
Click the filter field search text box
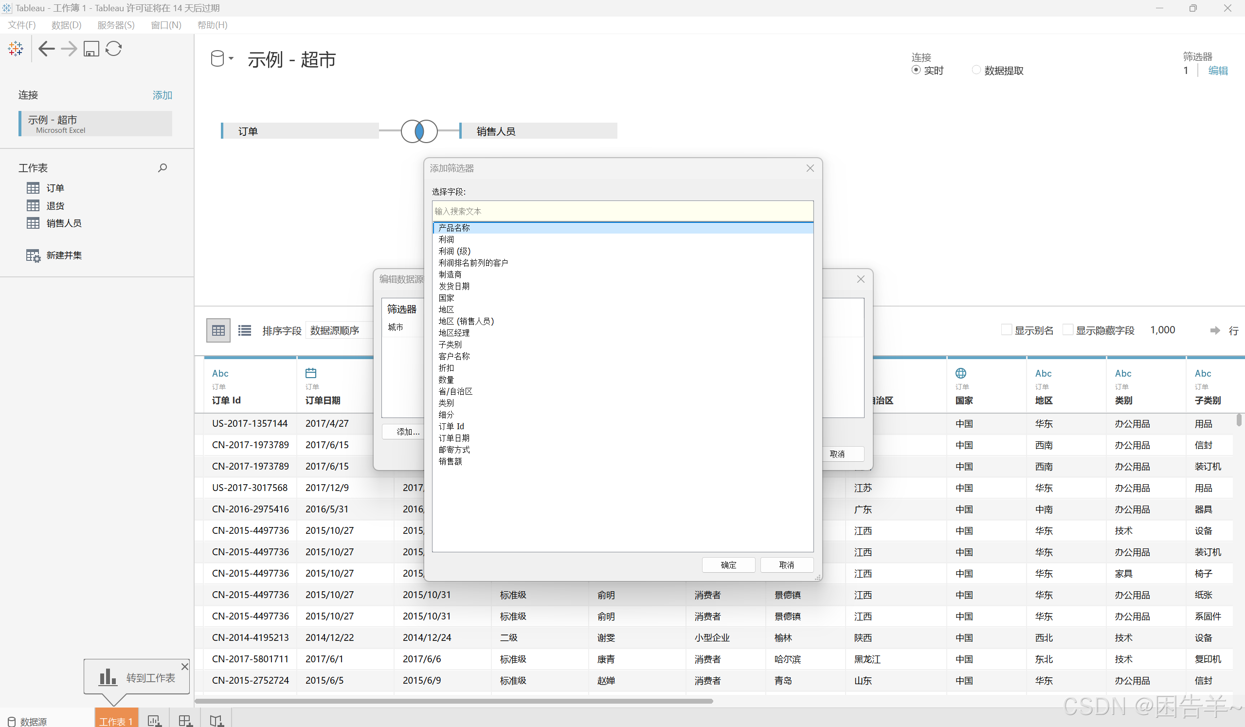click(622, 211)
